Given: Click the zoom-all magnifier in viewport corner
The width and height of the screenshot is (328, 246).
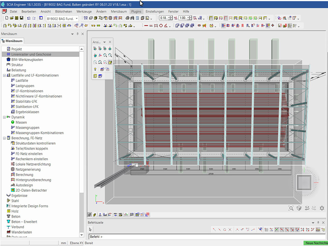Looking at the screenshot, I should click(x=291, y=208).
